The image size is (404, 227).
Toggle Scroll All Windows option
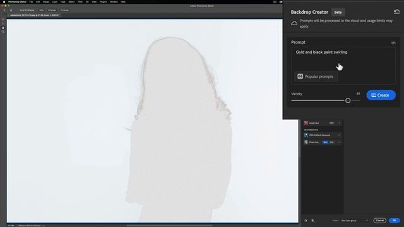27,10
